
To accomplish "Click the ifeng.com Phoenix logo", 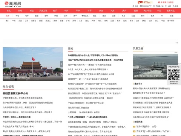I will (x=13, y=4).
